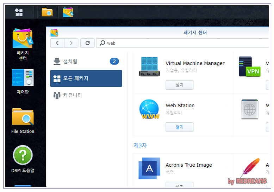The height and width of the screenshot is (192, 274).
Task: Click the 패키지 센터 window title
Action: (195, 32)
